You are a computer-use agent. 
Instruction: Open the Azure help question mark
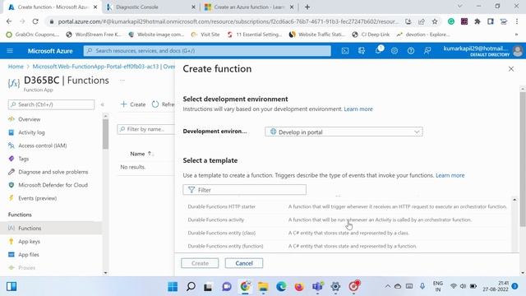coord(411,51)
